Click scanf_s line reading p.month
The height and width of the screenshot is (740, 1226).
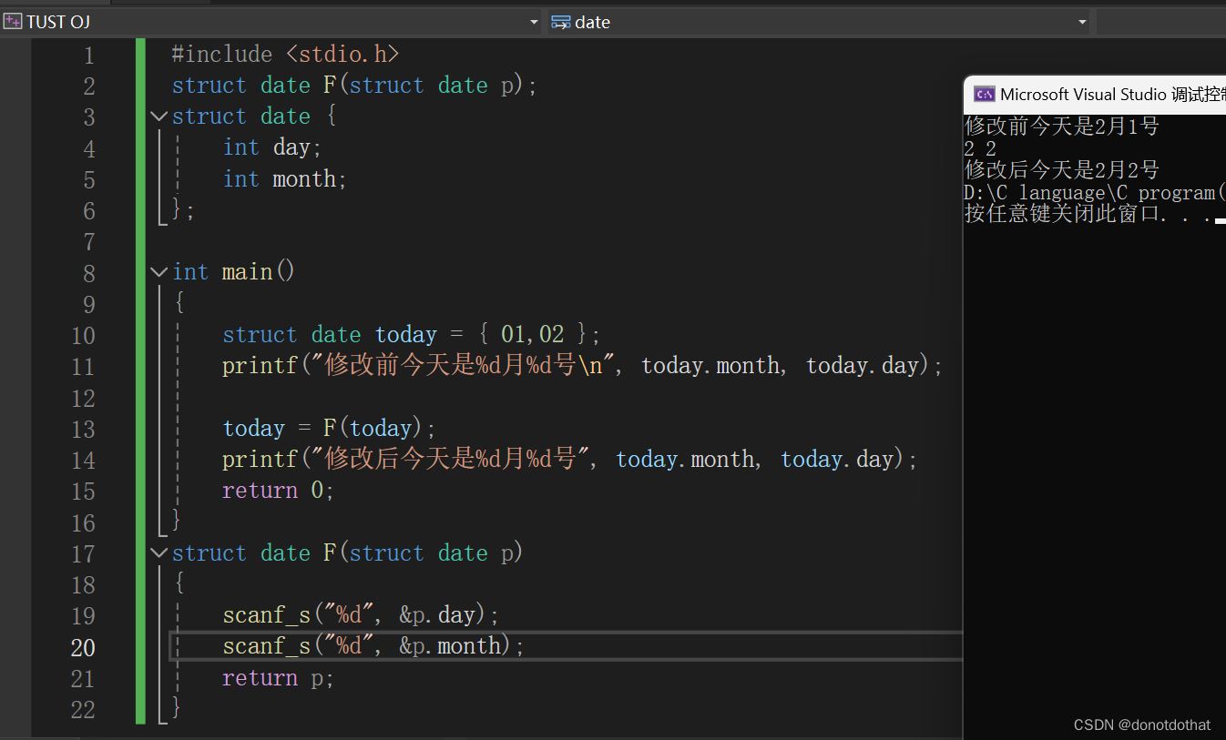coord(374,646)
